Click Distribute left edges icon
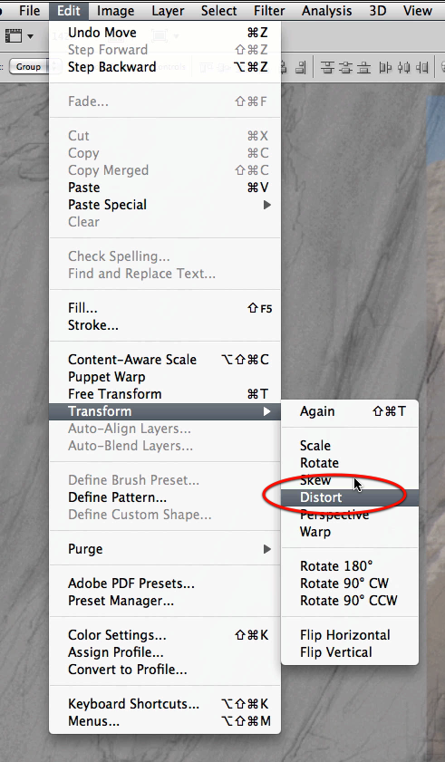 [386, 66]
